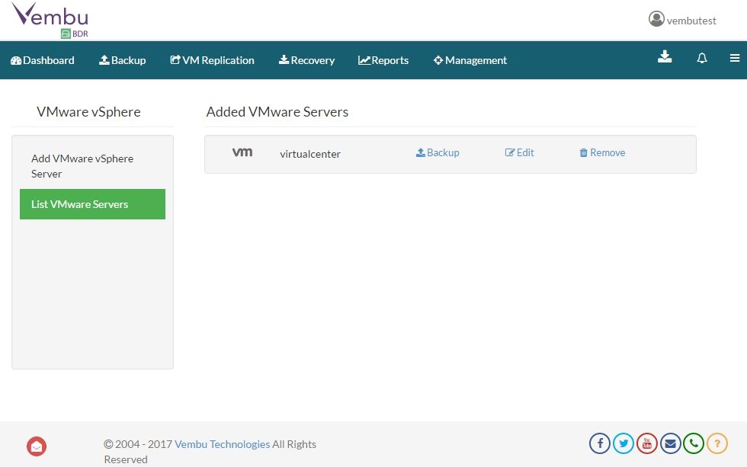Viewport: 747px width, 467px height.
Task: Open the Reports menu
Action: pyautogui.click(x=383, y=60)
